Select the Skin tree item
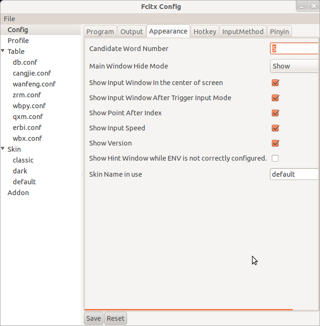Image resolution: width=320 pixels, height=326 pixels. coord(14,149)
